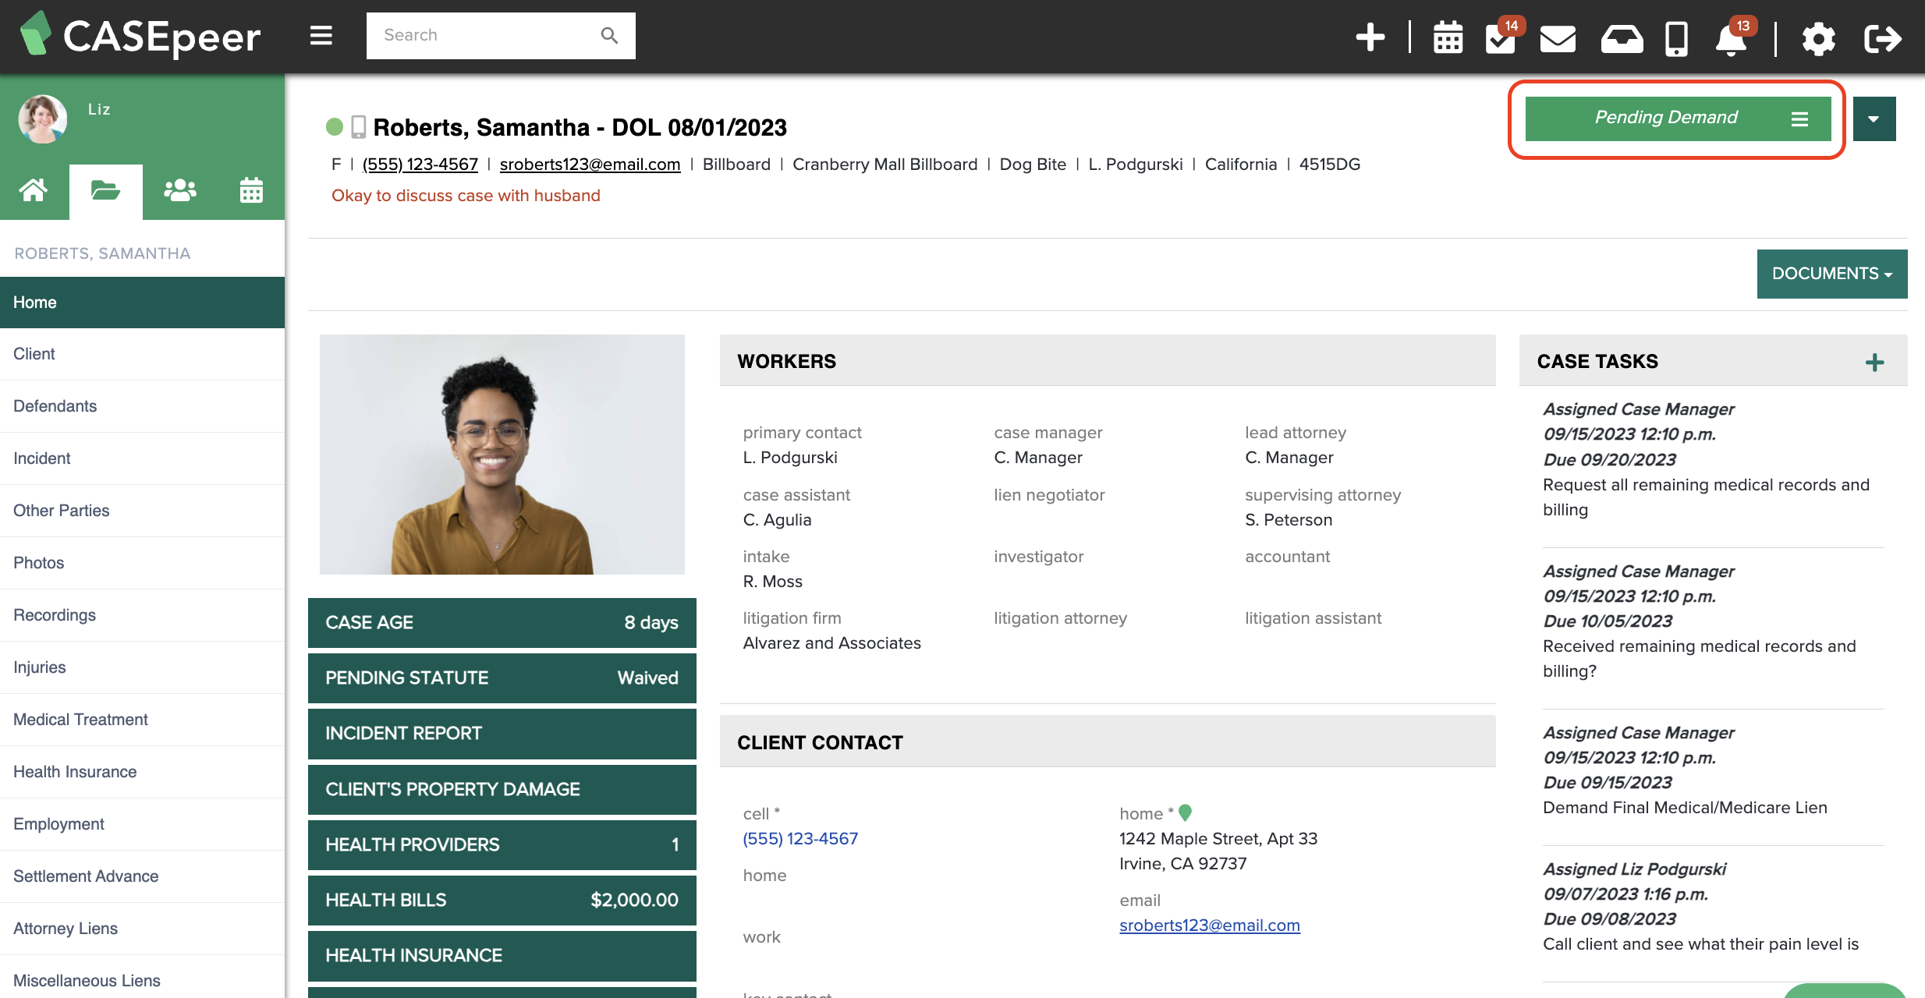Open the Pending Demand status menu
The height and width of the screenshot is (998, 1925).
[x=1678, y=119]
